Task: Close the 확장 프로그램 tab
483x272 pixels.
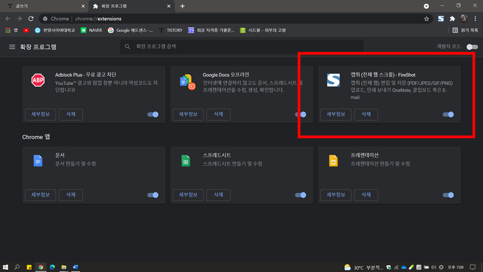Action: [169, 6]
